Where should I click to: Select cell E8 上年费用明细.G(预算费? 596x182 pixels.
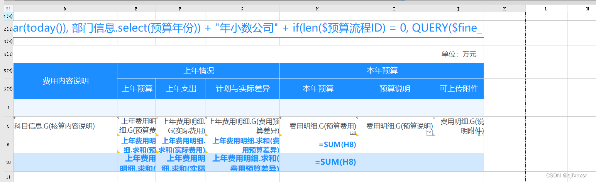[x=137, y=126]
